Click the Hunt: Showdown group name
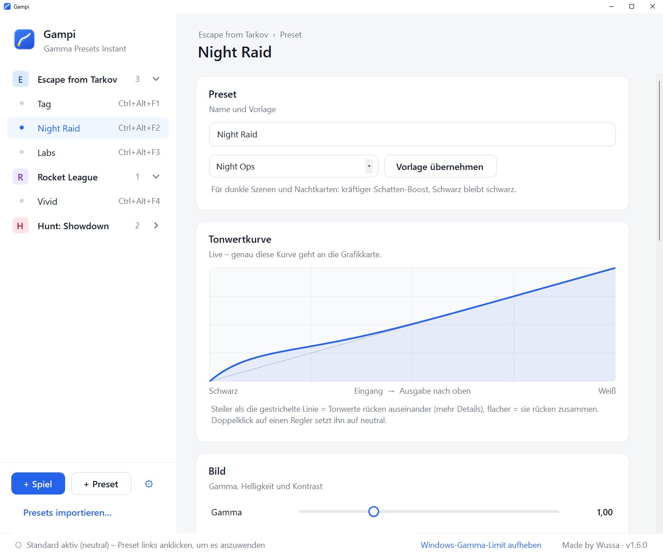Screen dimensions: 663x556 [x=73, y=226]
